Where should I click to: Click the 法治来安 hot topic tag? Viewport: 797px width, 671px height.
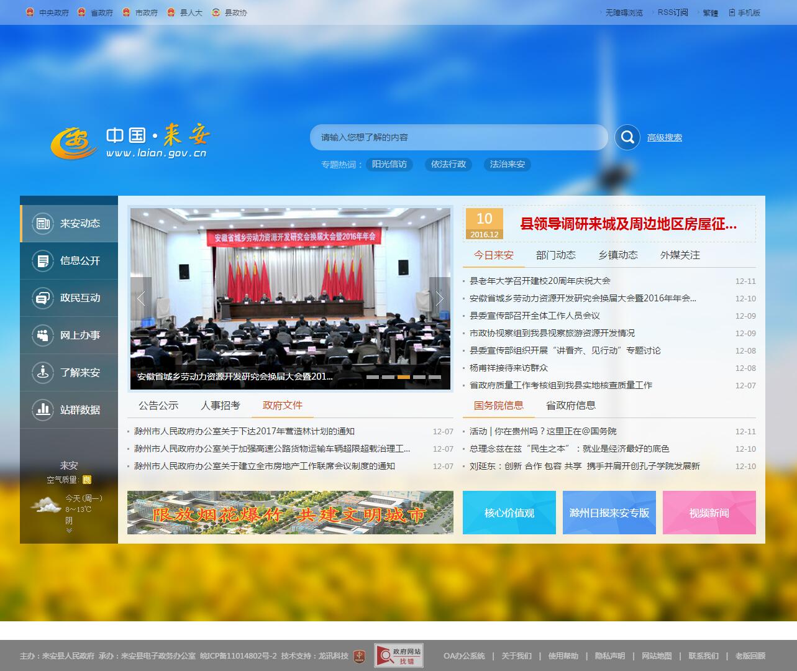pos(508,165)
